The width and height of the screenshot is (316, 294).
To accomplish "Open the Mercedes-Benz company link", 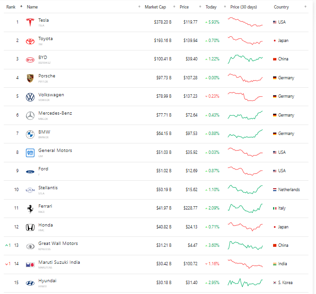I will click(x=55, y=113).
